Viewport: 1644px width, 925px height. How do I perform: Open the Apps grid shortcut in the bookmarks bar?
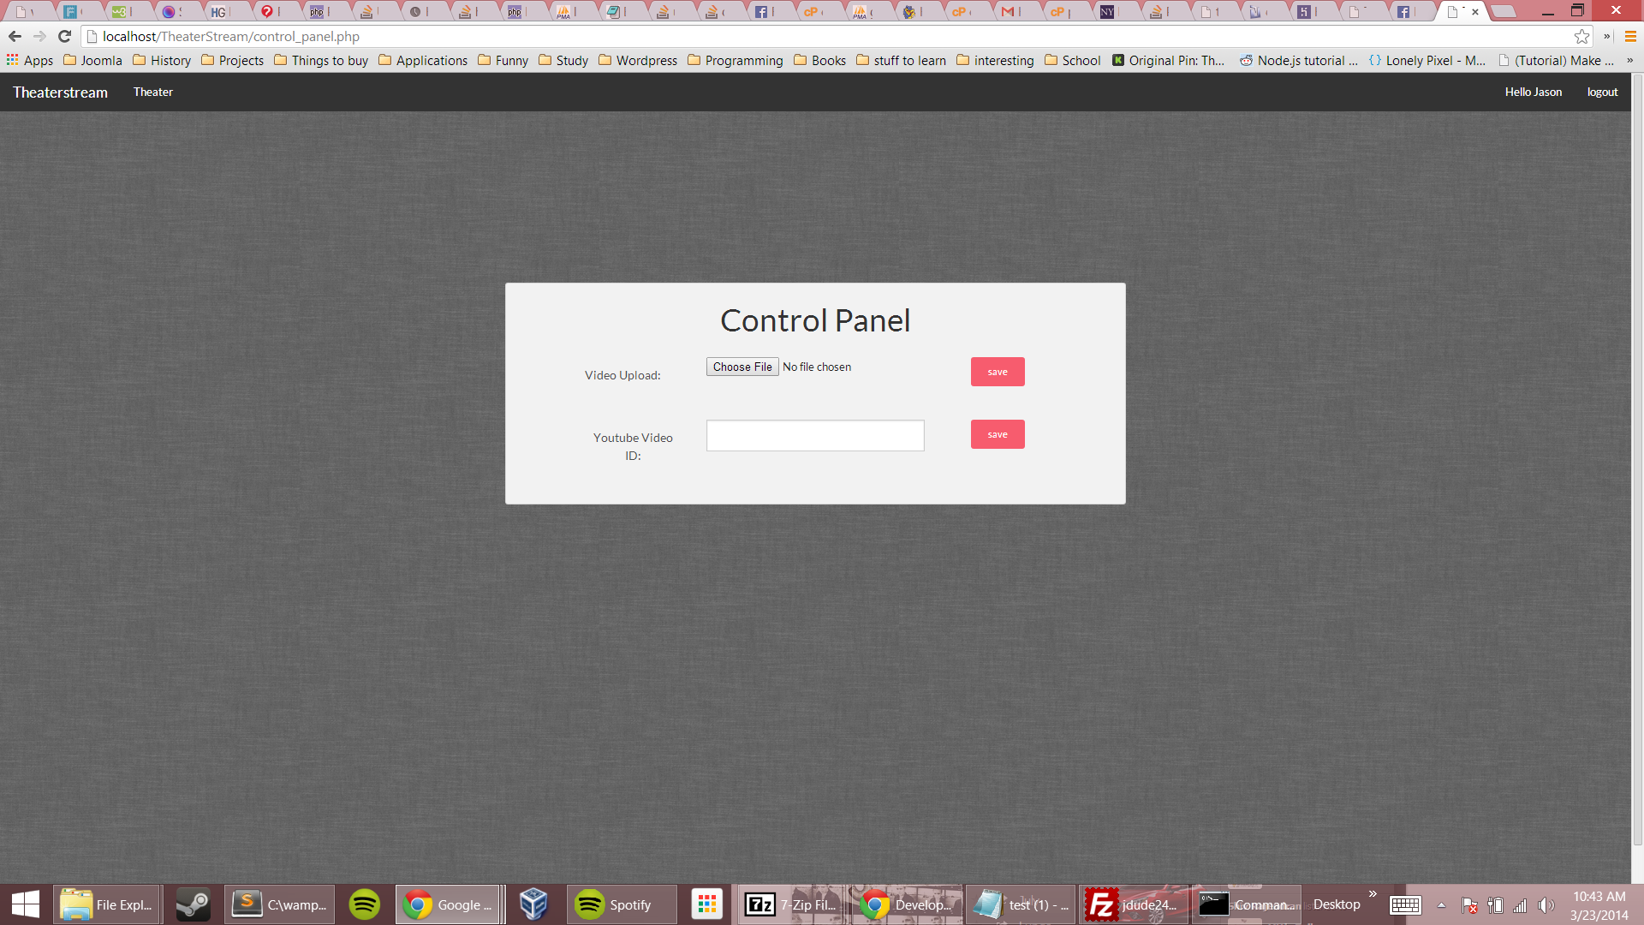(x=29, y=60)
